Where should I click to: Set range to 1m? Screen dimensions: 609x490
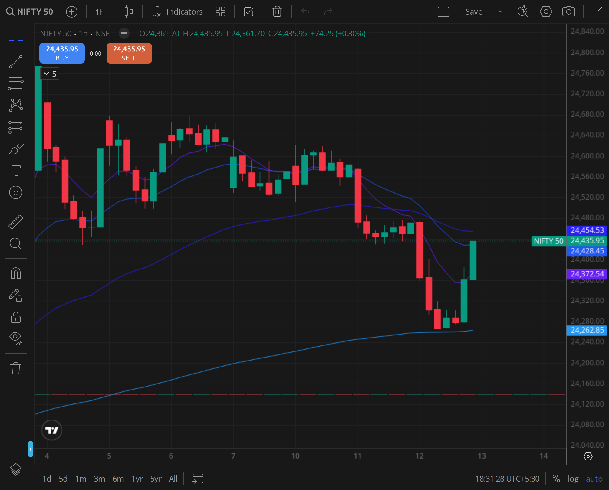point(81,479)
